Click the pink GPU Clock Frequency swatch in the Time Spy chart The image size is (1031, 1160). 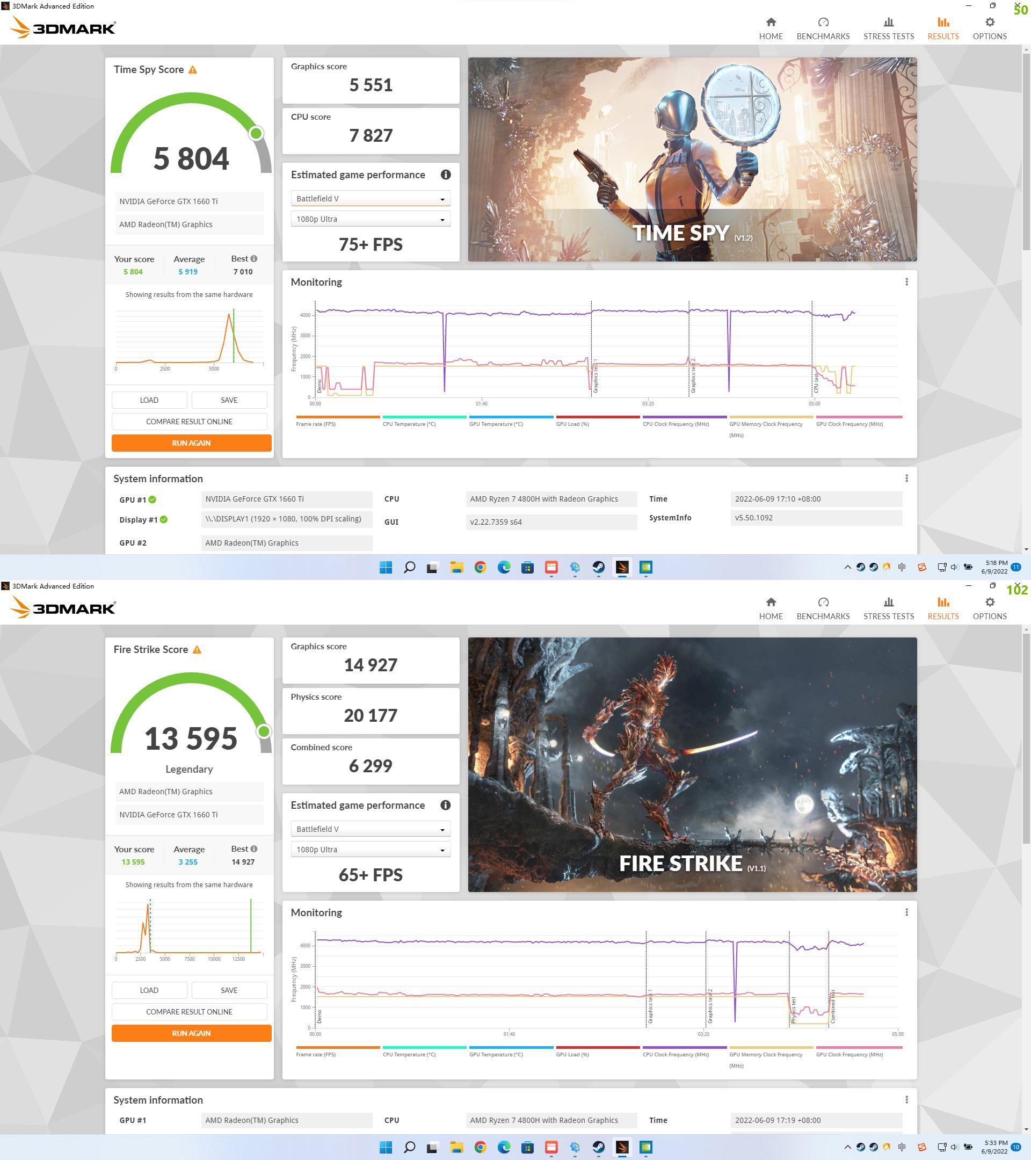(859, 417)
